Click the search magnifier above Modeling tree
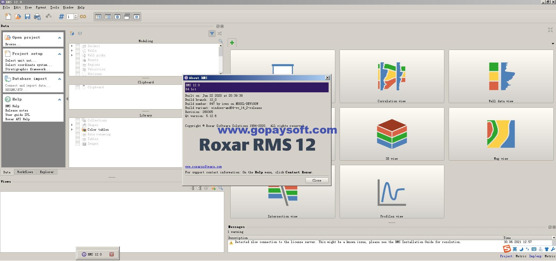This screenshot has height=261, width=556. [221, 41]
